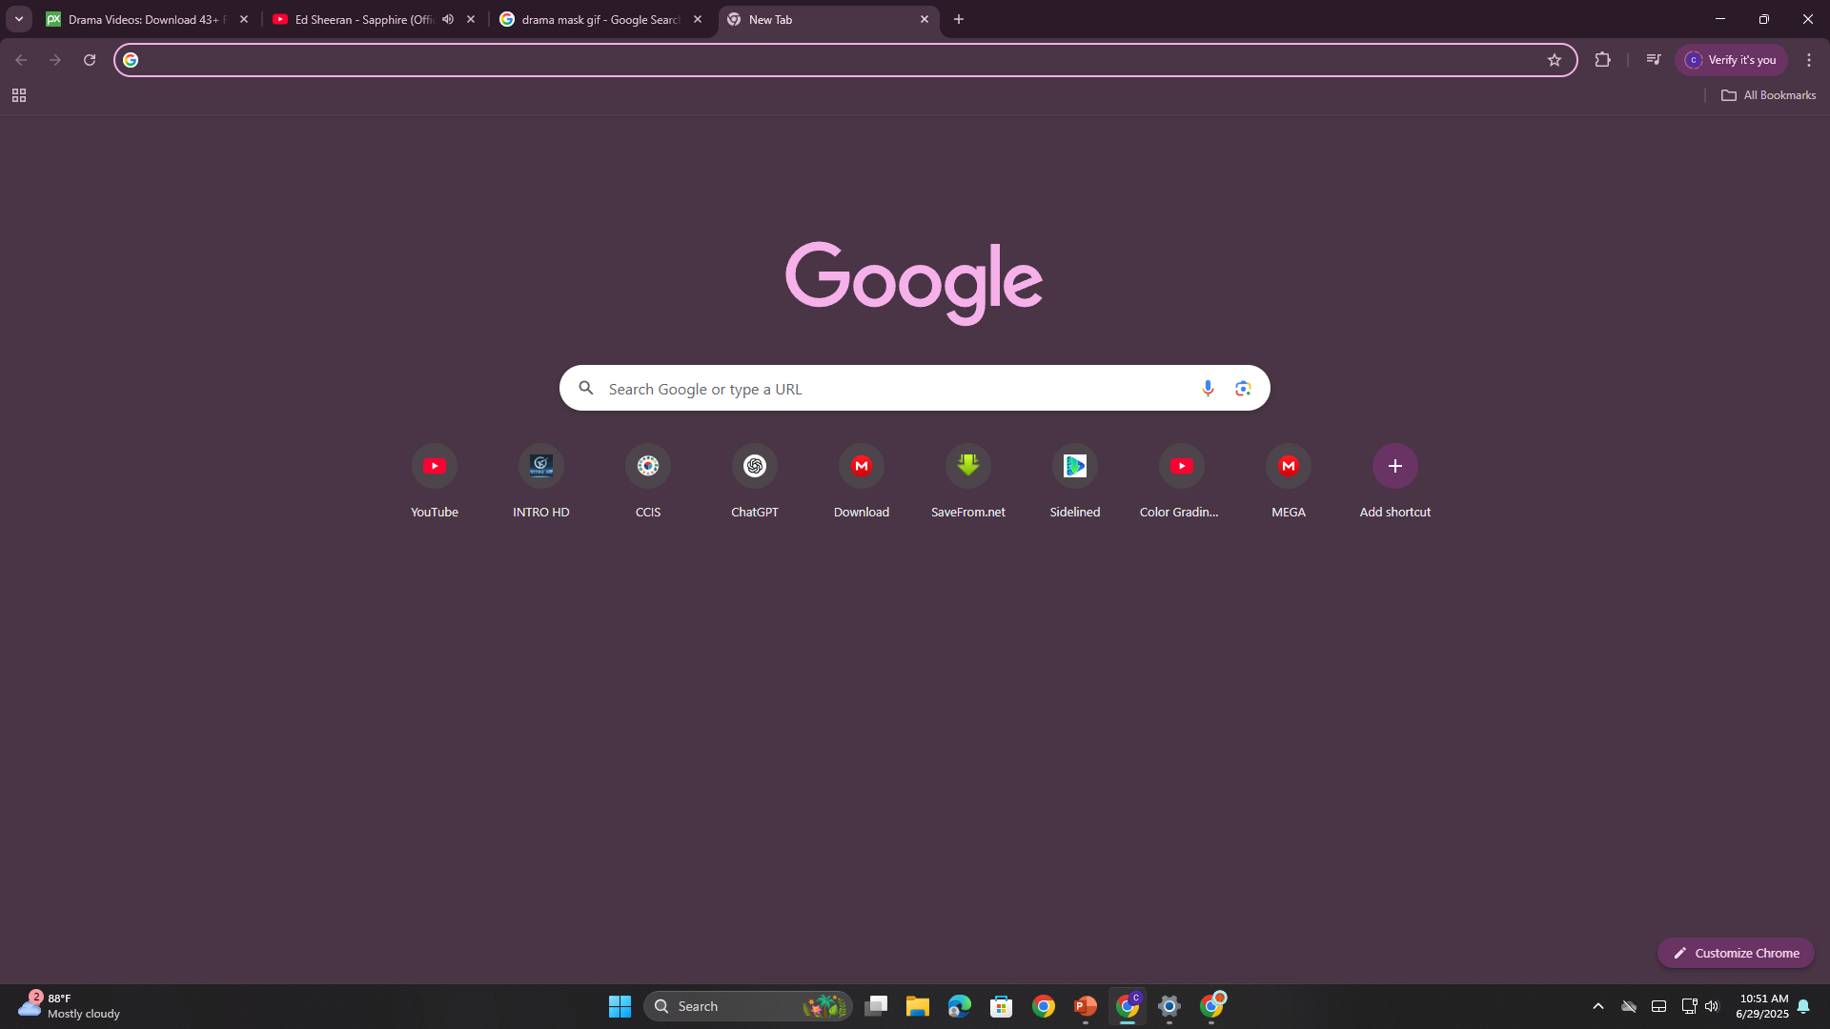Open the MEGA shortcut tile
This screenshot has width=1830, height=1029.
(1289, 482)
